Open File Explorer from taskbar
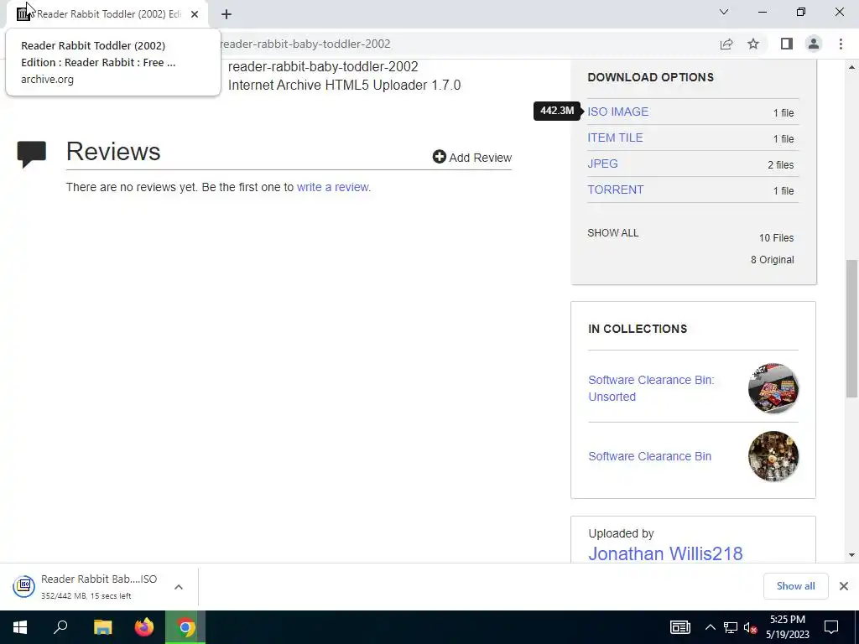The width and height of the screenshot is (859, 644). click(102, 627)
